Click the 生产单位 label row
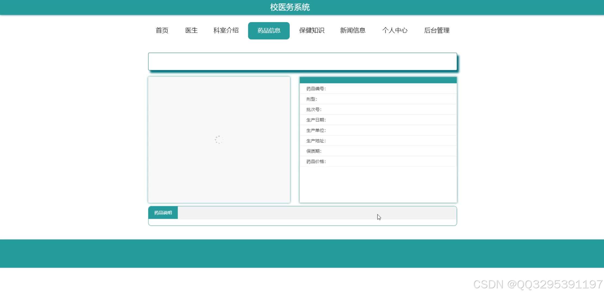This screenshot has height=294, width=604. pyautogui.click(x=378, y=130)
